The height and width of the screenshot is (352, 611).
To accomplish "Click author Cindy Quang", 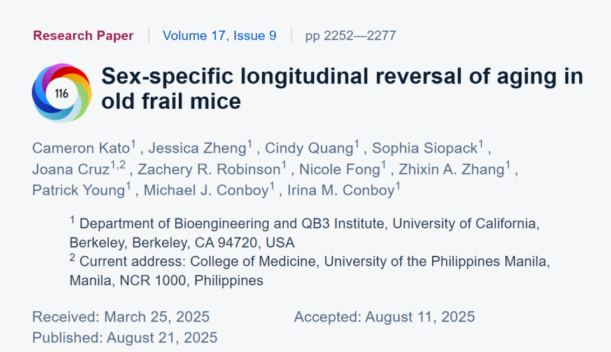I will [309, 148].
